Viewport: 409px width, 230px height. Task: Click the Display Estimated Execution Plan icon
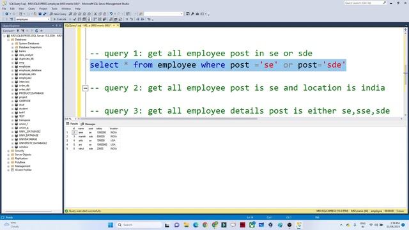[x=79, y=19]
